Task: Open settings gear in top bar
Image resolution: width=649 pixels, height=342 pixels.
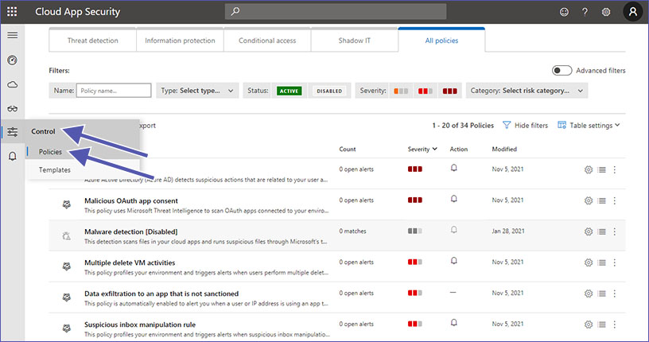Action: coord(606,12)
